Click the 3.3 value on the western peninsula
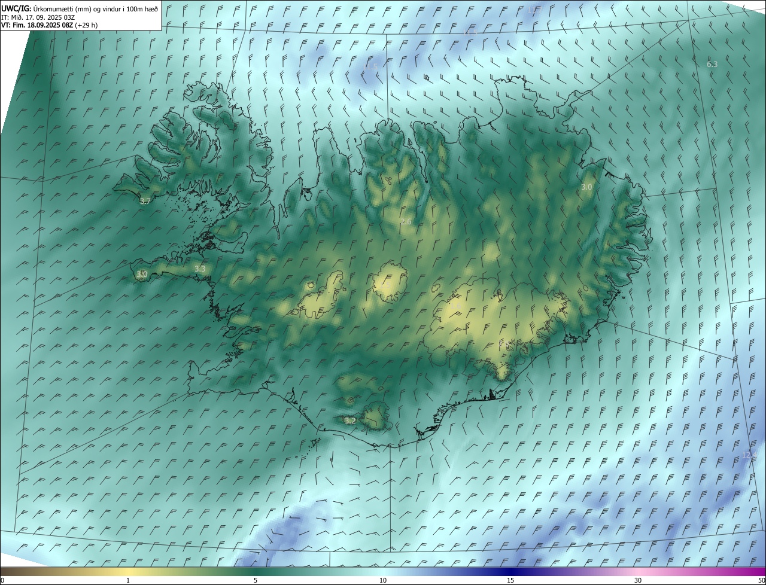The image size is (766, 585). point(200,269)
